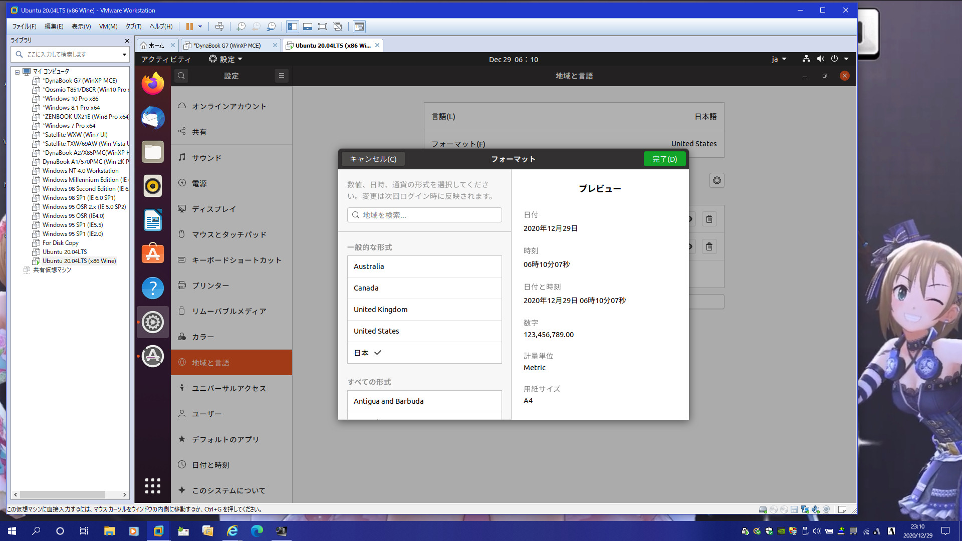Toggle VMware Unity mode icon
The width and height of the screenshot is (962, 541).
click(338, 27)
